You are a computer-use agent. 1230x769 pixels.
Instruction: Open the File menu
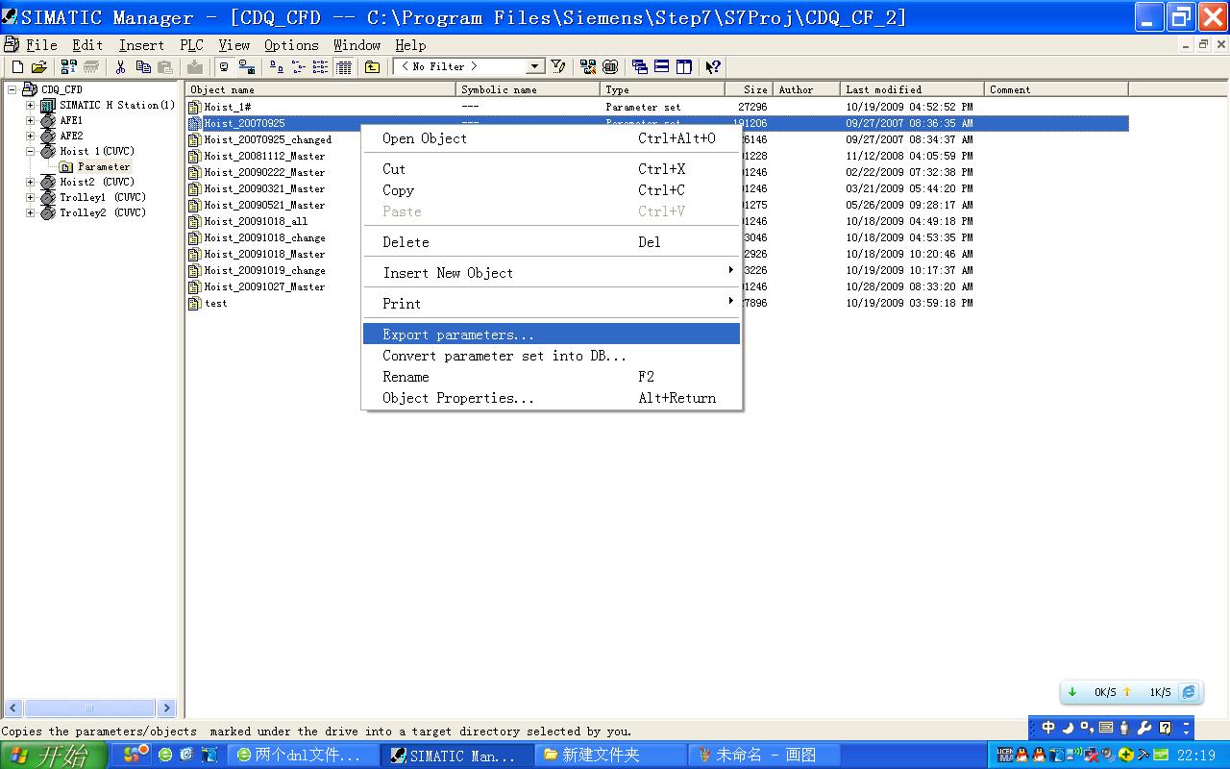(x=41, y=45)
